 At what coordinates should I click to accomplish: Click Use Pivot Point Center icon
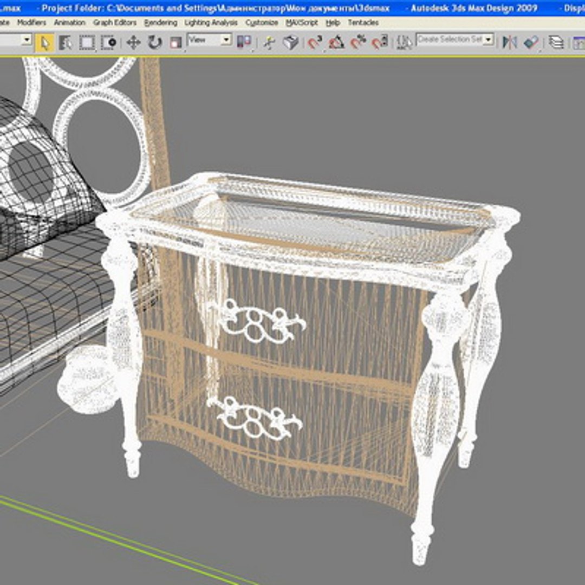tap(244, 42)
